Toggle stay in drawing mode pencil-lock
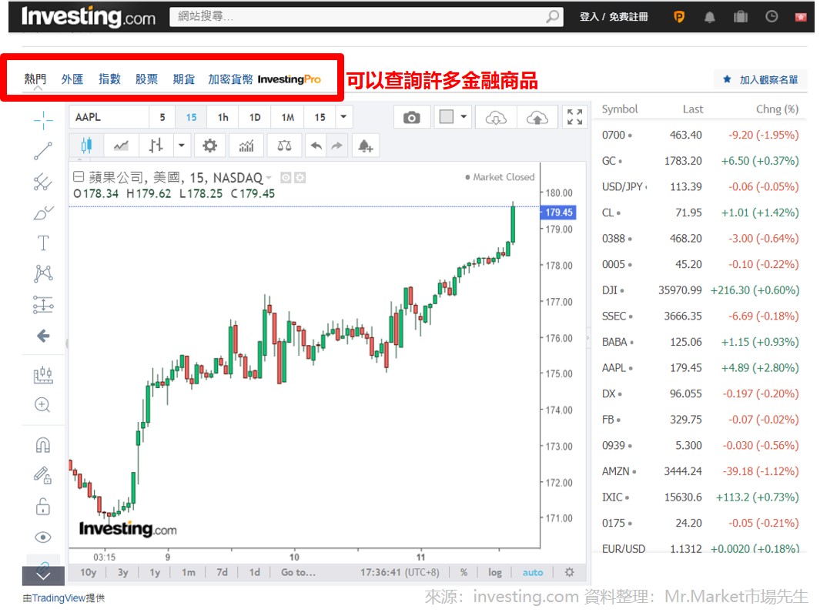Image resolution: width=820 pixels, height=616 pixels. click(x=43, y=475)
